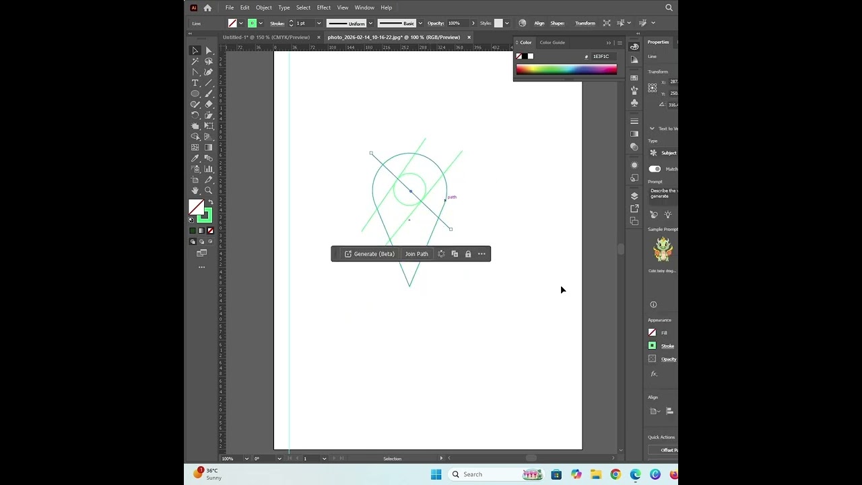Expand the Opacity arrow
Image resolution: width=862 pixels, height=485 pixels.
point(473,23)
